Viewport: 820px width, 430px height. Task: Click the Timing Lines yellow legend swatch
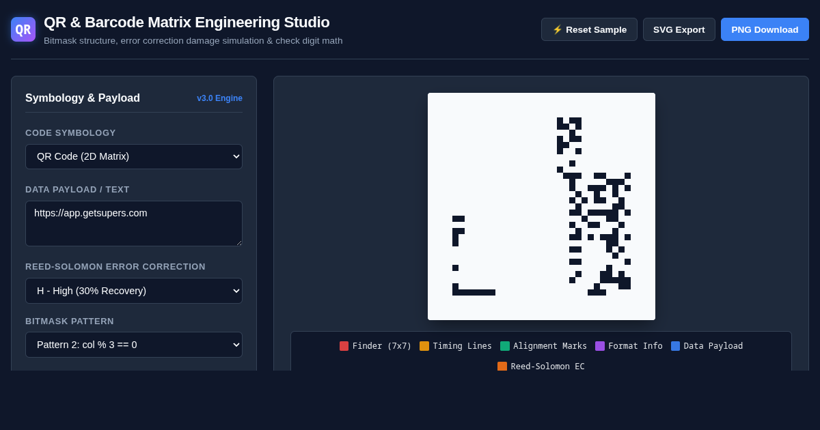(424, 346)
